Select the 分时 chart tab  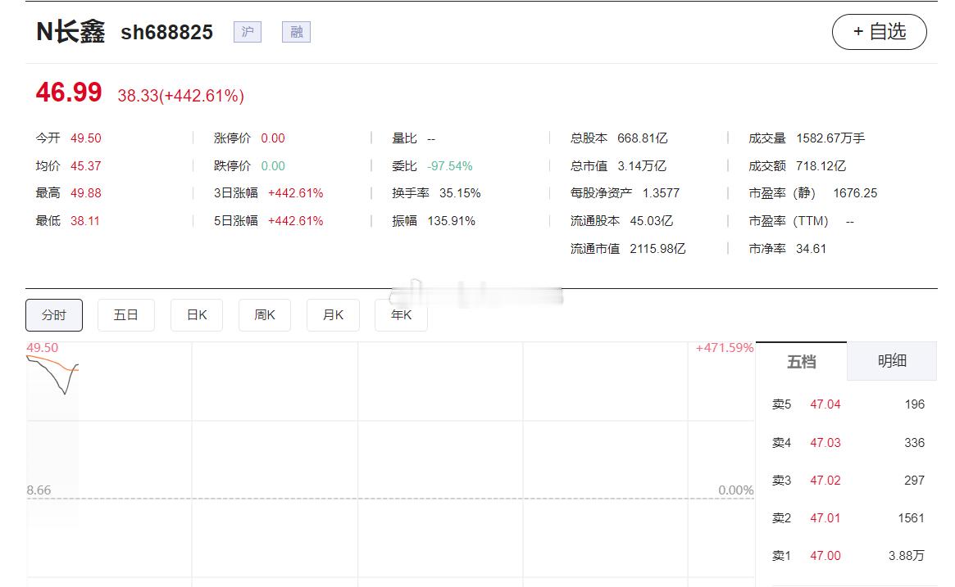pos(53,315)
